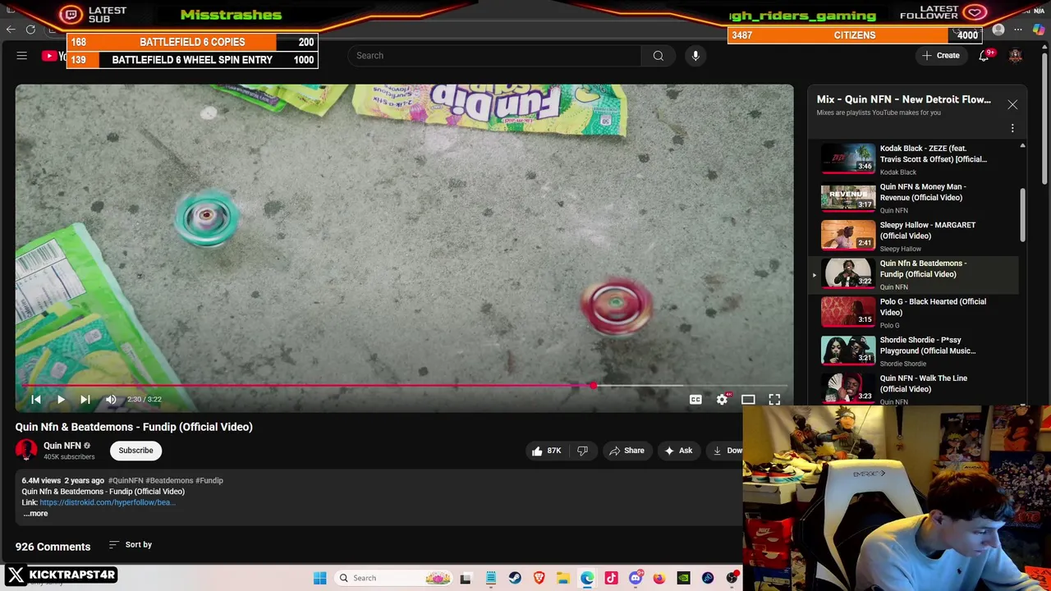
Task: Open File Explorer from taskbar
Action: click(x=563, y=578)
